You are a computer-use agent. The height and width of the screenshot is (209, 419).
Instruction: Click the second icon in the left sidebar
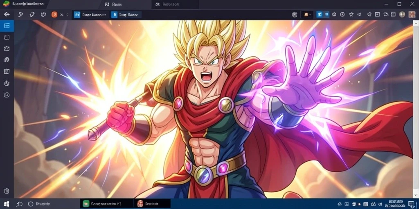(7, 37)
